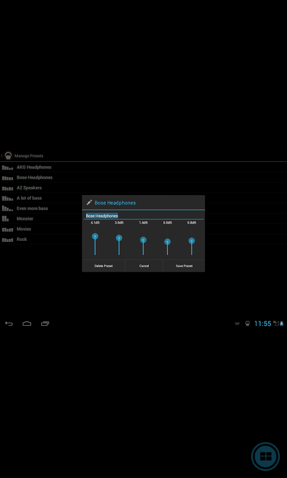Tap the headphone notification icon in status bar
This screenshot has height=478, width=287.
[248, 324]
